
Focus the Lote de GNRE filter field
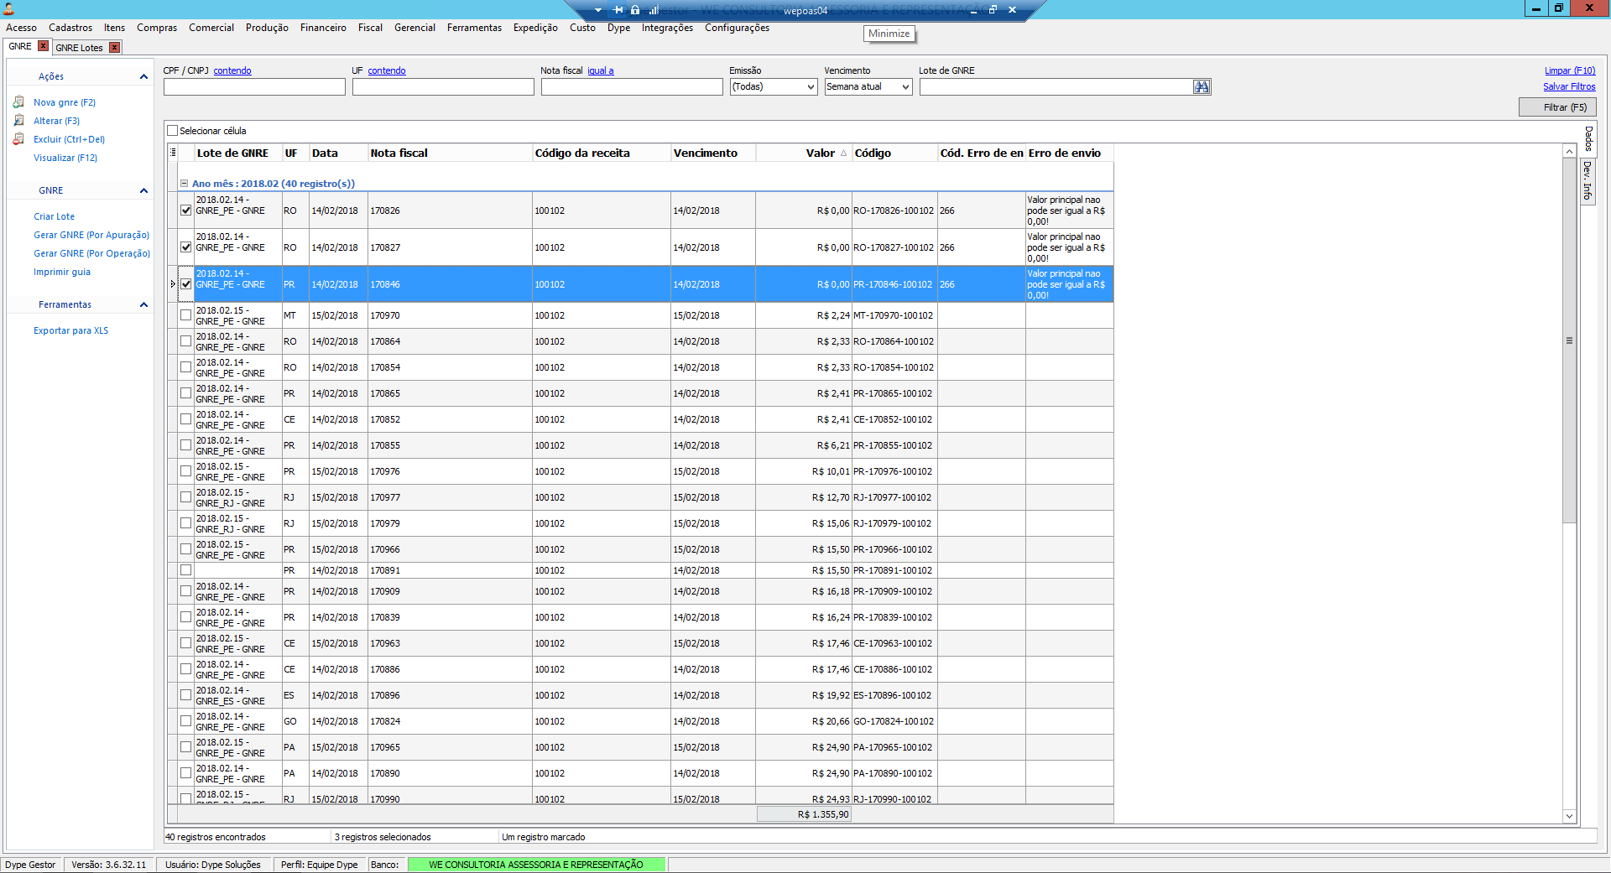[1056, 87]
